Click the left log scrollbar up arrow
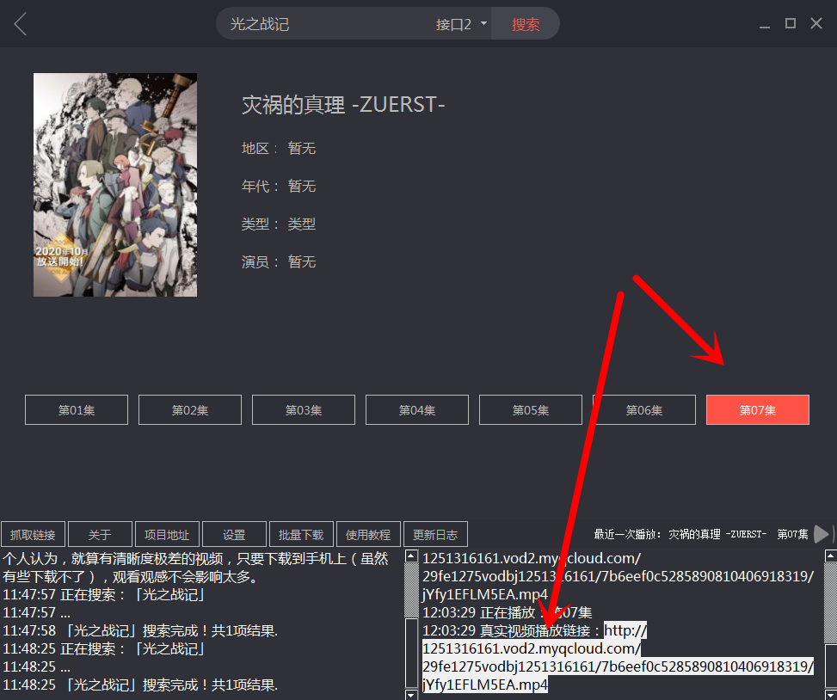Viewport: 837px width, 700px height. point(411,556)
